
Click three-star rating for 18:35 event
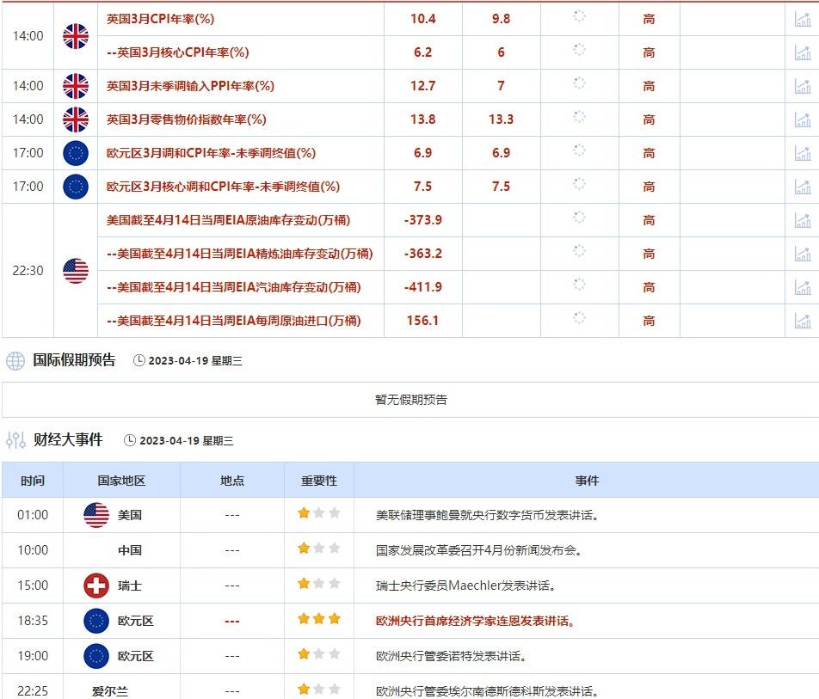tap(318, 620)
